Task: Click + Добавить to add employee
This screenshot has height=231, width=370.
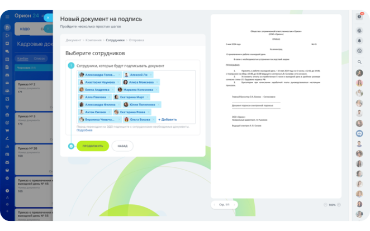Action: pyautogui.click(x=167, y=119)
